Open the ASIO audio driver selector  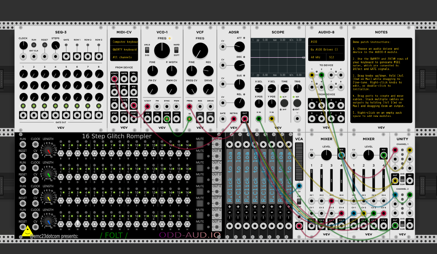click(326, 41)
